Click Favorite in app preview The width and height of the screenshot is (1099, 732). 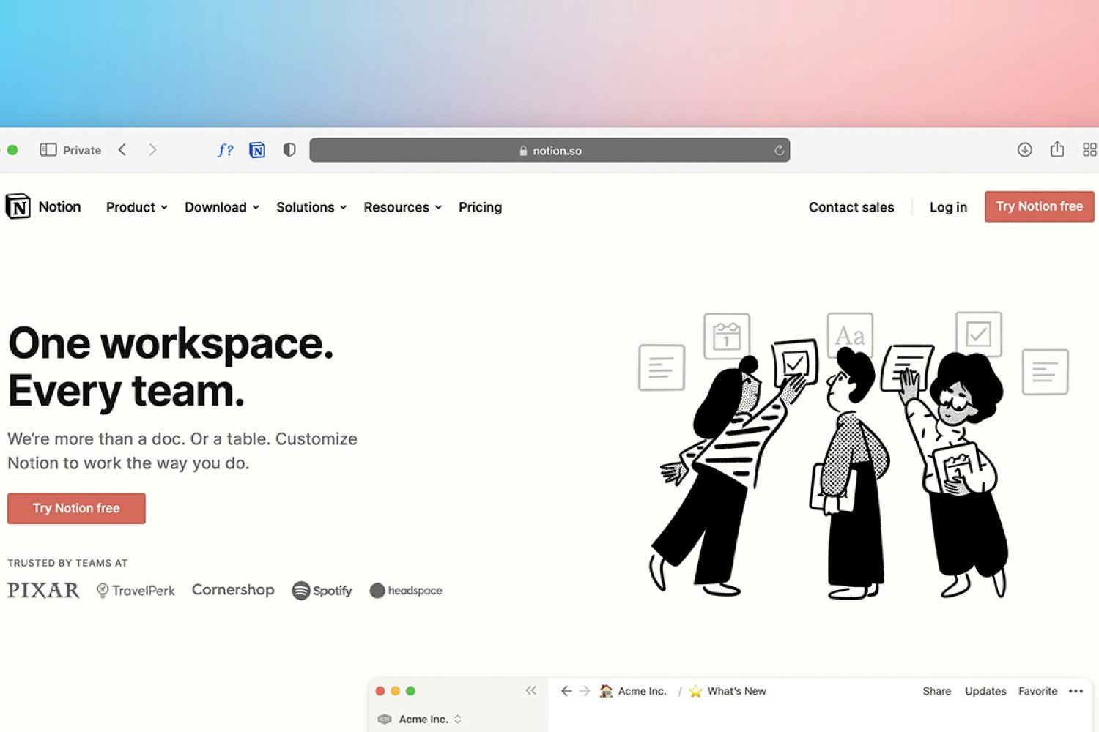pos(1037,691)
